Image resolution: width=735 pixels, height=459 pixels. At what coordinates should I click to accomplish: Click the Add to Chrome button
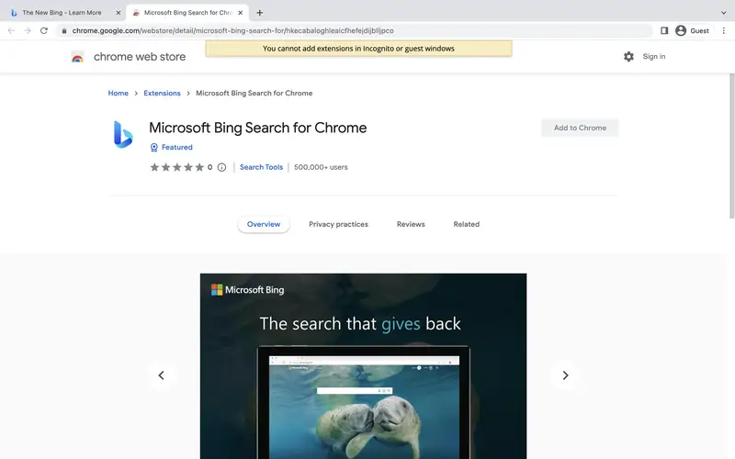580,128
